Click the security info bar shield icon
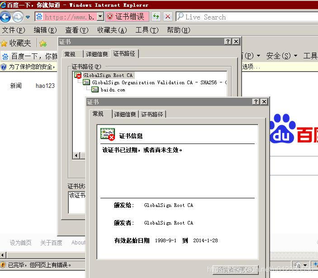 coord(4,67)
